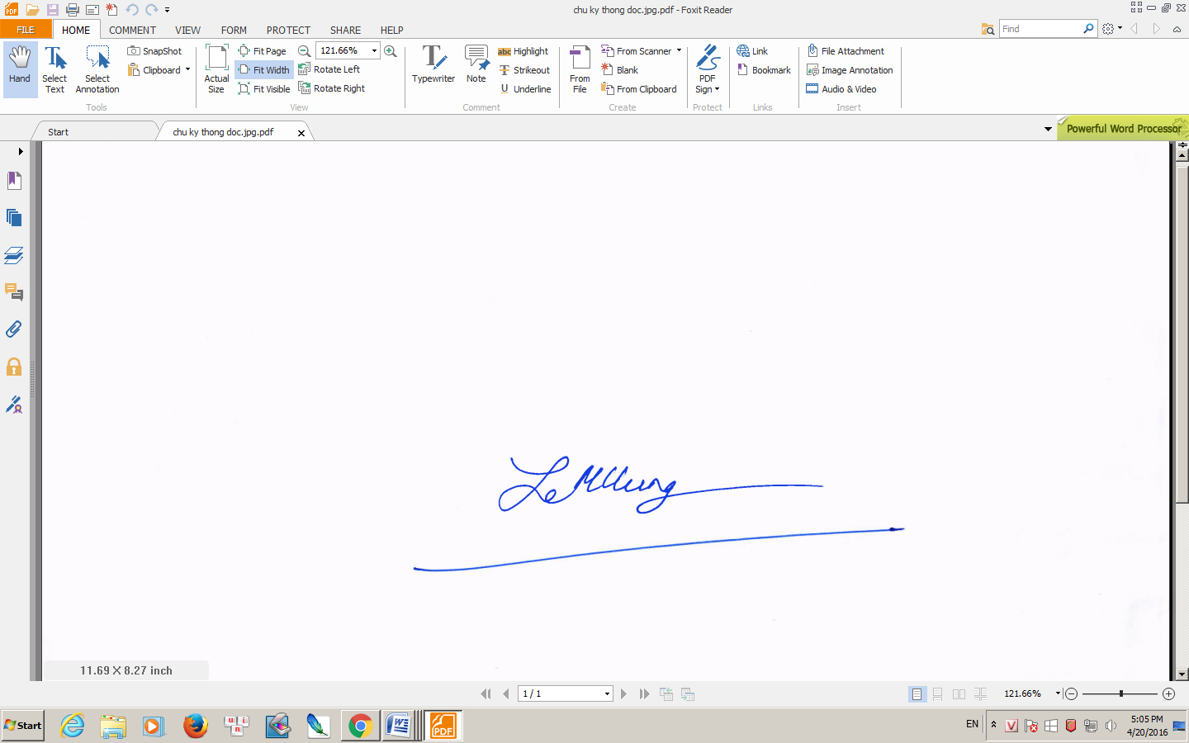The height and width of the screenshot is (743, 1189).
Task: Toggle Fit Width view mode
Action: [264, 70]
